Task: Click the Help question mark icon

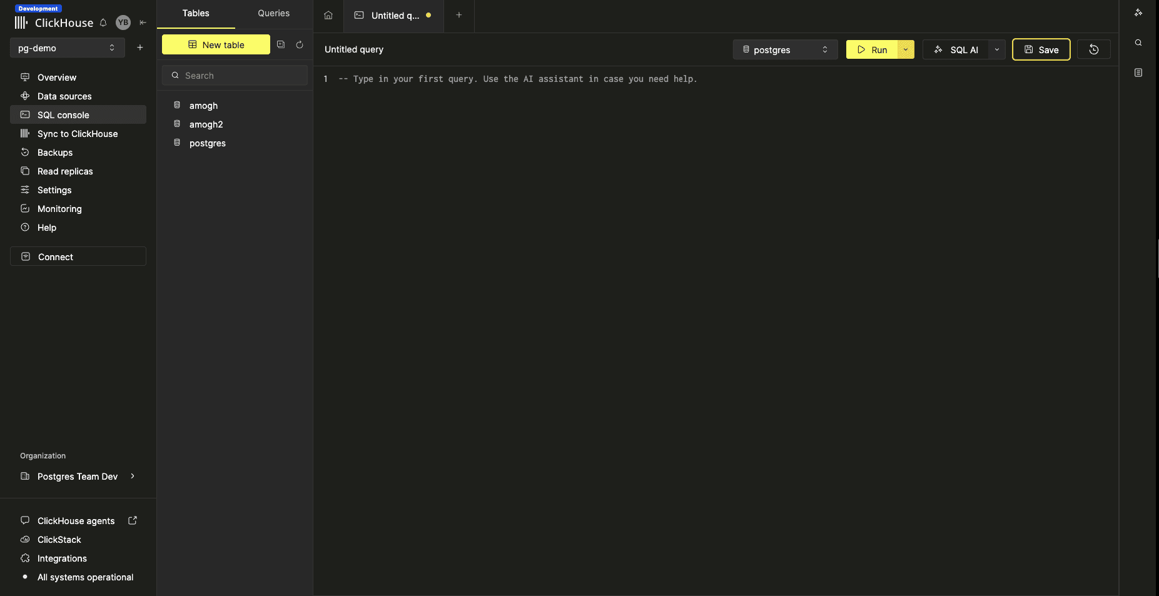Action: tap(25, 227)
